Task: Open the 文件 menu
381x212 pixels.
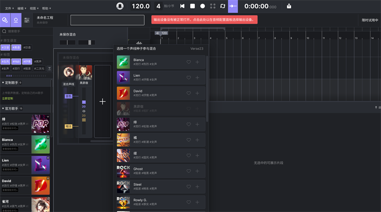Action: [9, 9]
